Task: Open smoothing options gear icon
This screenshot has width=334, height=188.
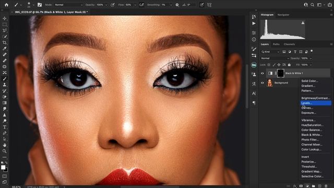Action: (x=177, y=5)
